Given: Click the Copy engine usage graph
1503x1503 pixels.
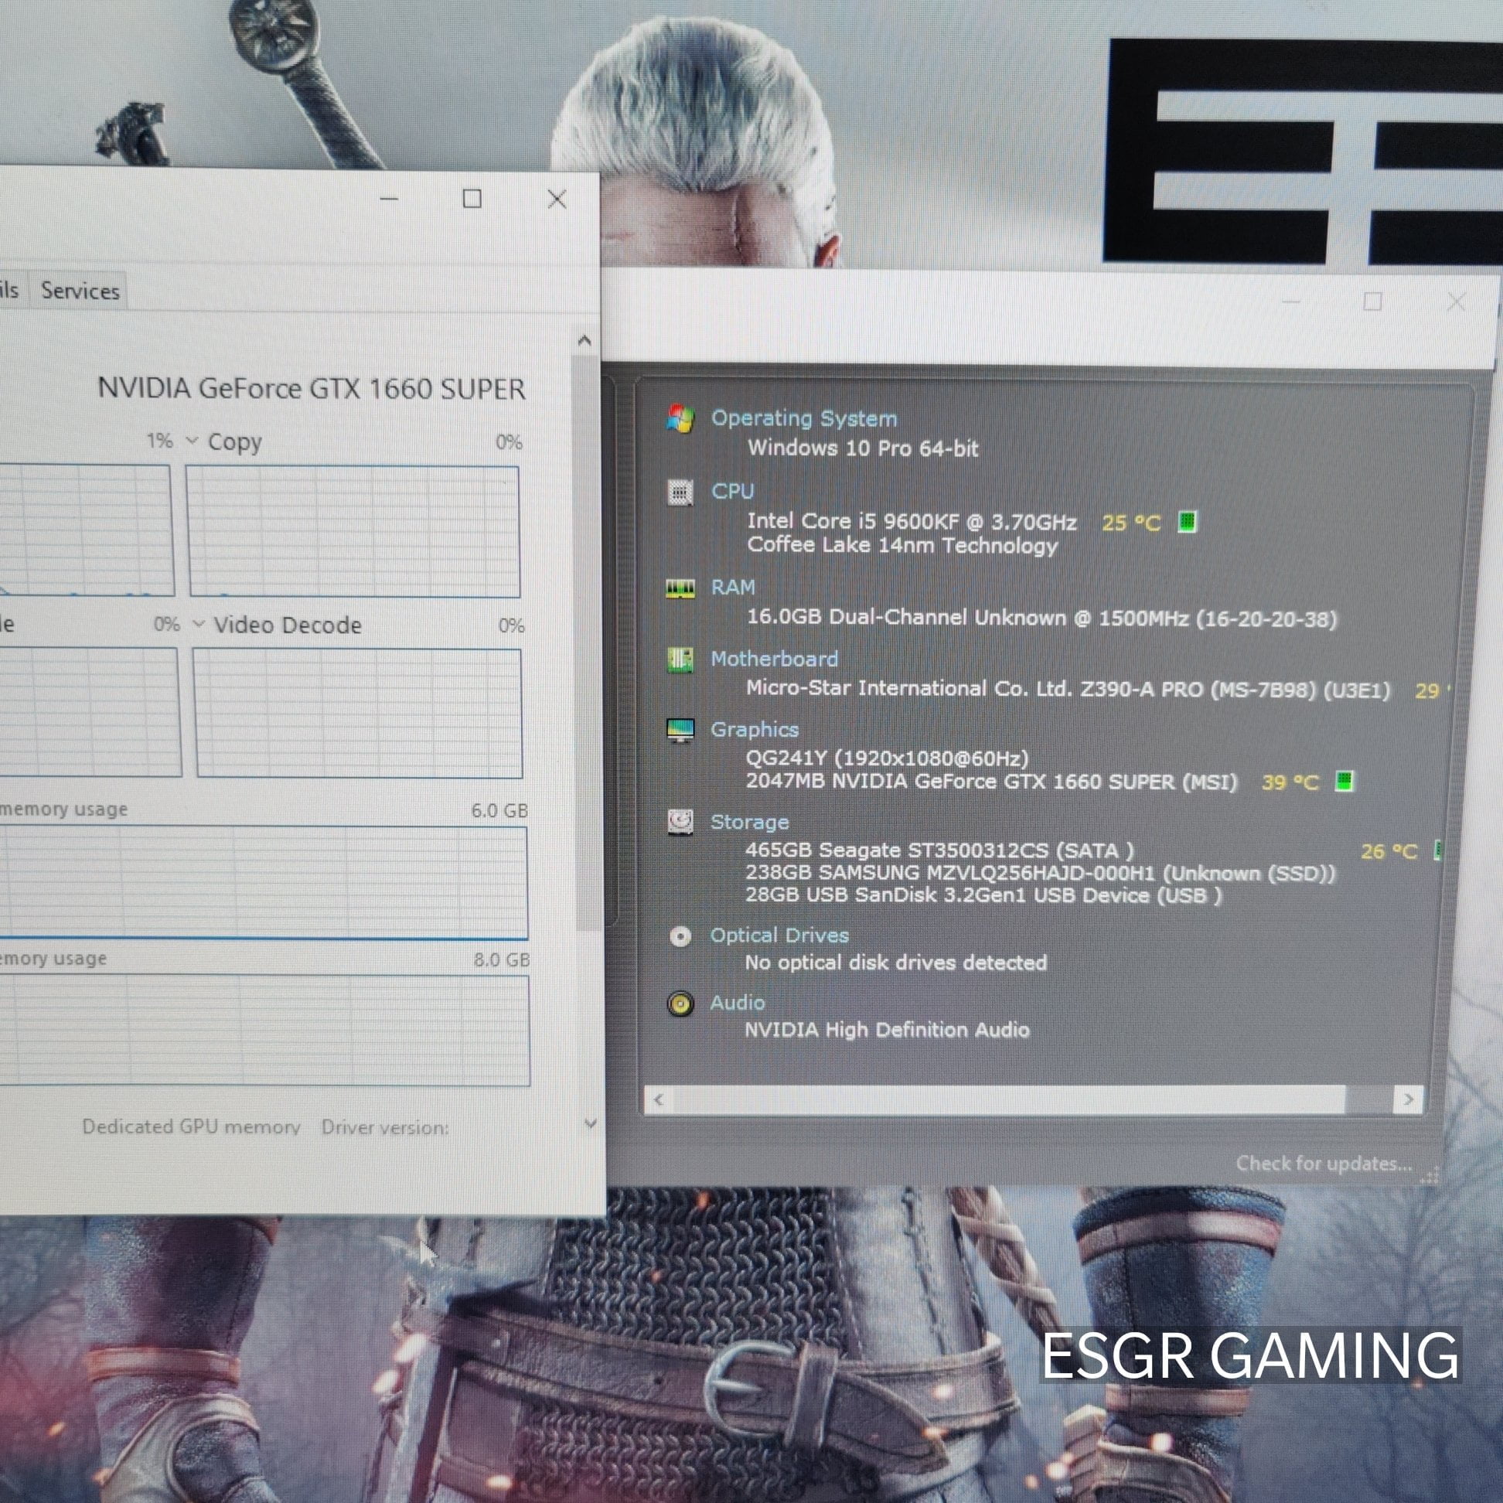Looking at the screenshot, I should [x=353, y=531].
